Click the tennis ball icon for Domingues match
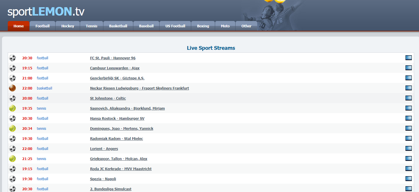Screen dimensions: 419x192 click(x=12, y=128)
